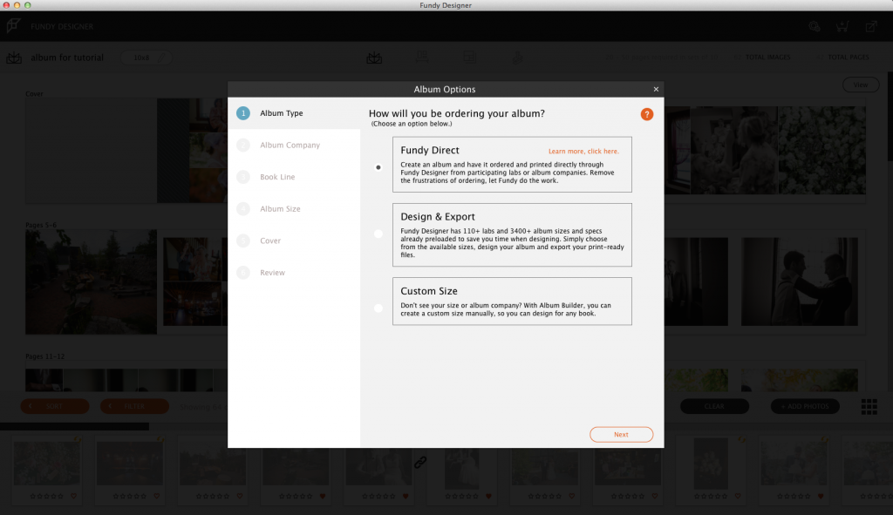The height and width of the screenshot is (515, 893).
Task: Toggle the heart under the second filmstrip photo
Action: [x=157, y=496]
